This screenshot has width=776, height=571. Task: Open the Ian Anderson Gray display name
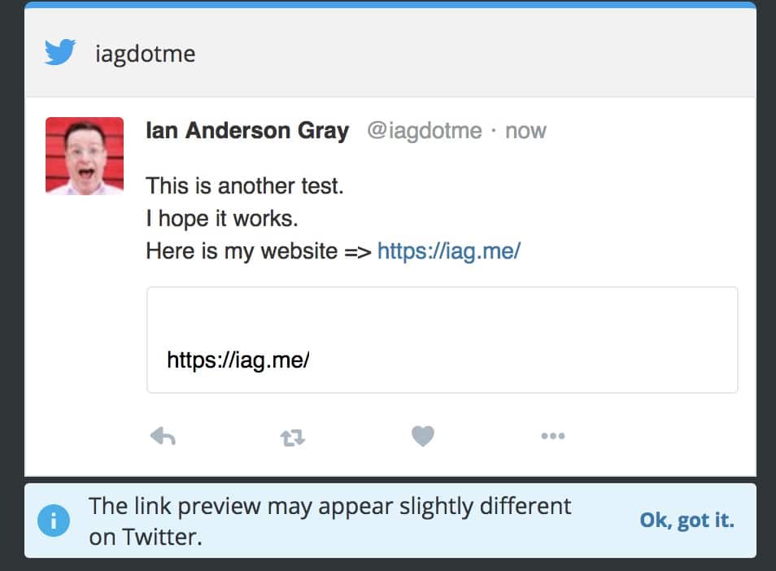pyautogui.click(x=247, y=131)
